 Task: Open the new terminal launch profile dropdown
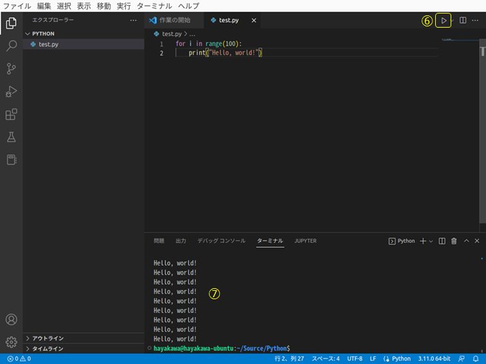click(431, 241)
